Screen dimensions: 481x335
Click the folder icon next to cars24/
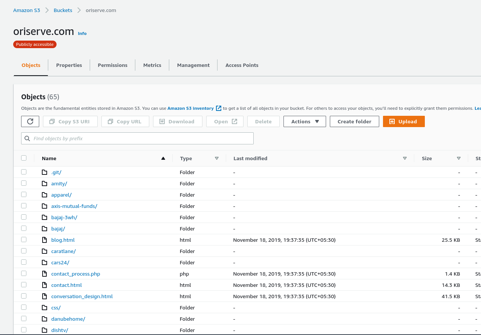(44, 262)
